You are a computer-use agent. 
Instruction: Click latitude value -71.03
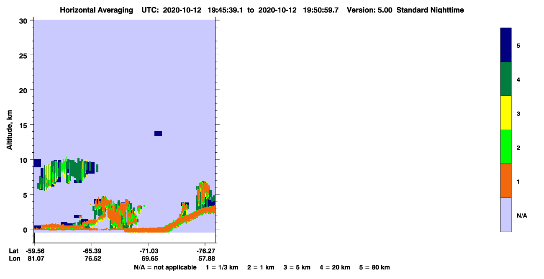[x=148, y=251]
